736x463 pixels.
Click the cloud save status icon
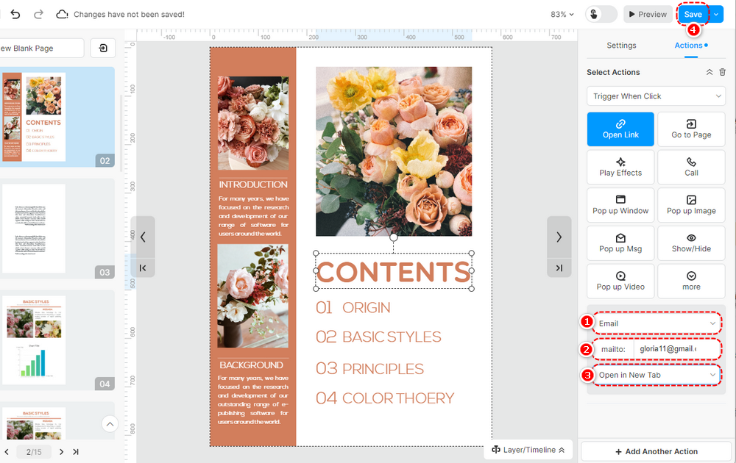pyautogui.click(x=62, y=15)
